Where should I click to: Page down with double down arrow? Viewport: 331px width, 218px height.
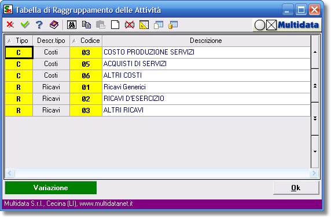[315, 119]
